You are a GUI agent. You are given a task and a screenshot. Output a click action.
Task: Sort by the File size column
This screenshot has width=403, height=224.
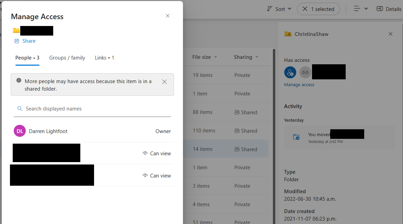pos(205,57)
